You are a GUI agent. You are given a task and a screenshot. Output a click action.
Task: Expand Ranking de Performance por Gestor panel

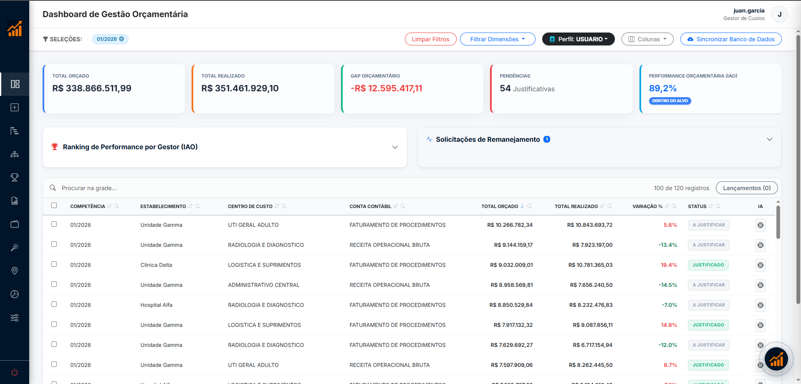[394, 147]
